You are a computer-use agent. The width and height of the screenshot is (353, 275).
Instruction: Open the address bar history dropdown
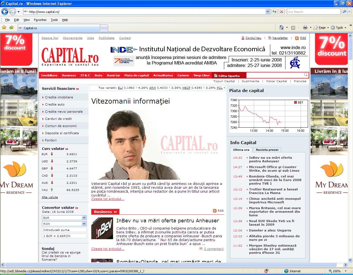point(268,12)
